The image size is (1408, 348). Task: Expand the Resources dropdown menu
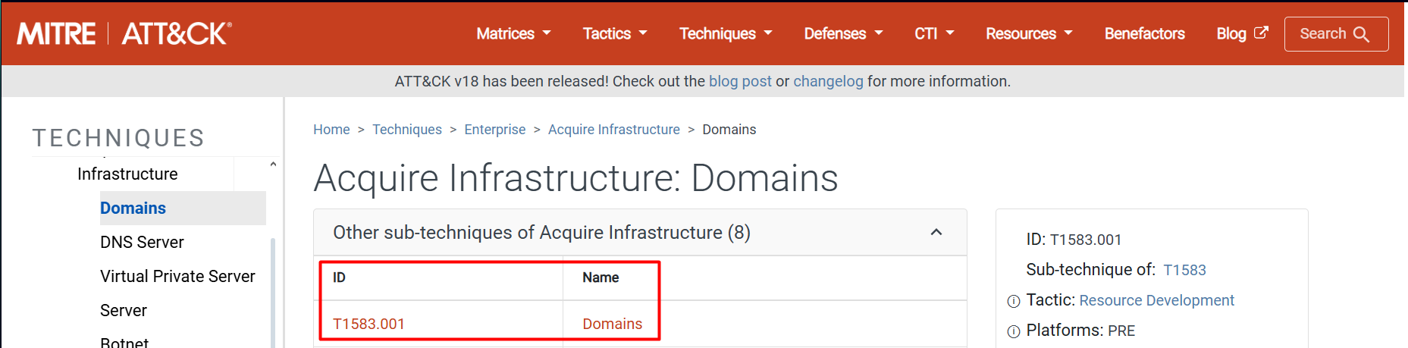point(1029,33)
